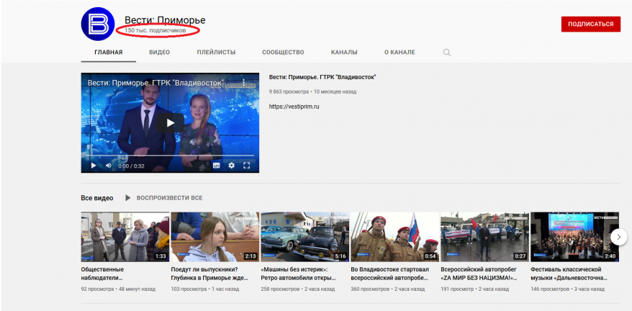632x311 pixels.
Task: Open video titled Общественные наблюдатели
Action: (x=103, y=274)
